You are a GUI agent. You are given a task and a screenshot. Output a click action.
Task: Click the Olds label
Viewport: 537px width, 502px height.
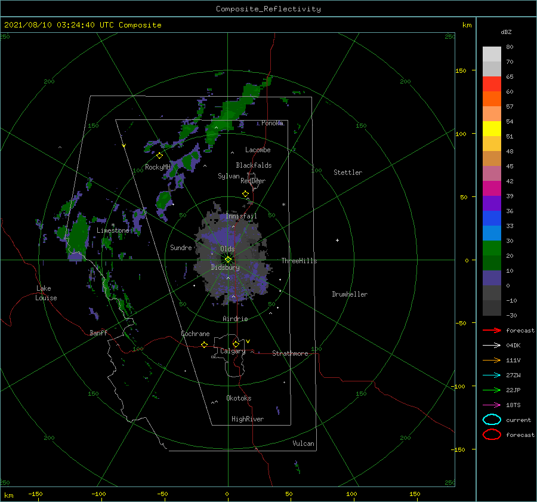tap(227, 249)
